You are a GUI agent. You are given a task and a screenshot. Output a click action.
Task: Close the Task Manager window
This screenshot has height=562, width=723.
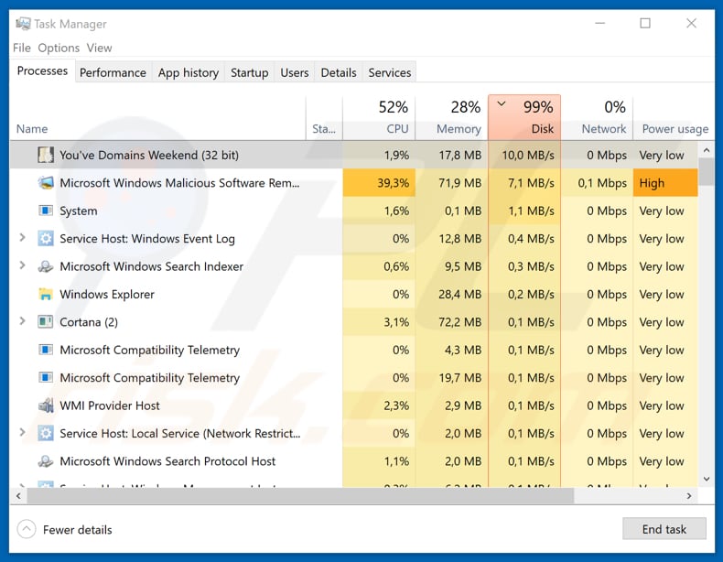691,23
